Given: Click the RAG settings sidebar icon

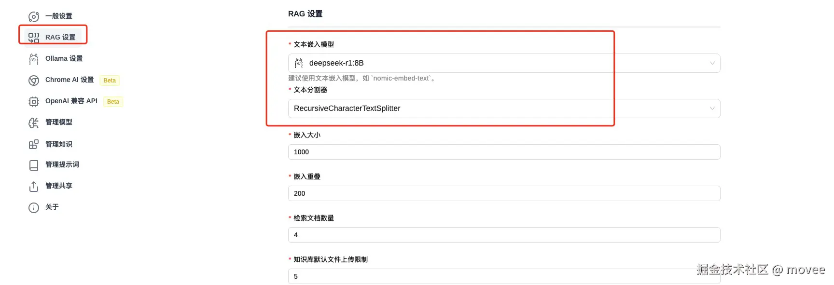Looking at the screenshot, I should point(34,38).
